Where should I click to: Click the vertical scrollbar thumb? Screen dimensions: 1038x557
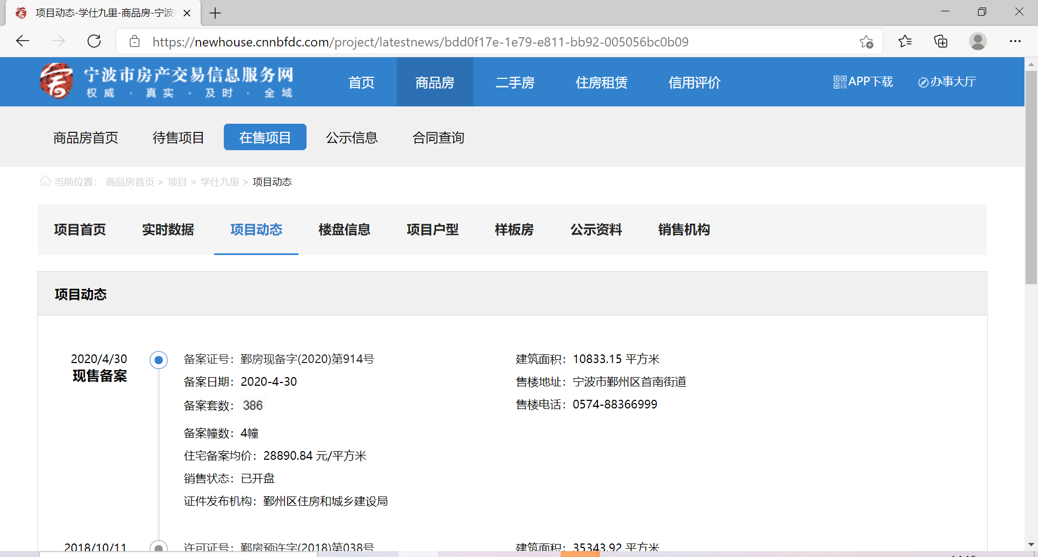pyautogui.click(x=1031, y=177)
